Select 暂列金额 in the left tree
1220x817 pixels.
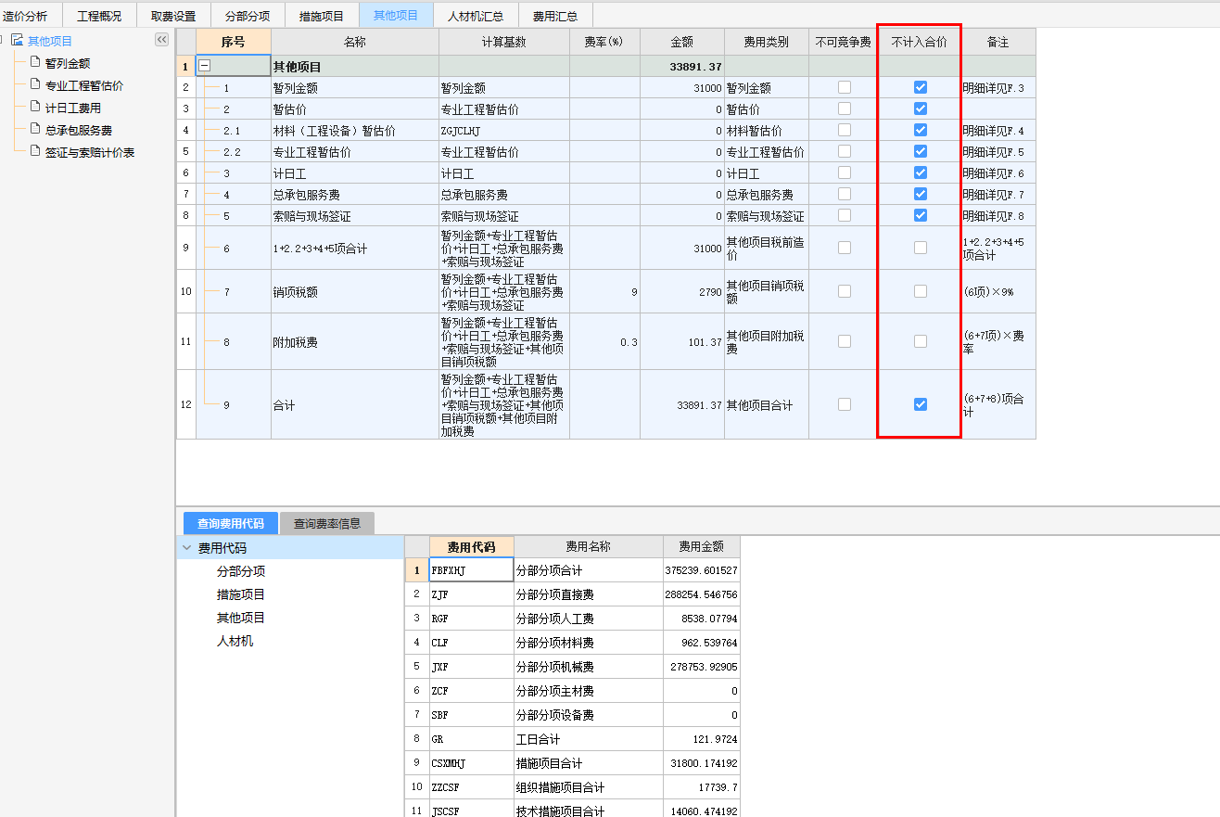pos(68,63)
